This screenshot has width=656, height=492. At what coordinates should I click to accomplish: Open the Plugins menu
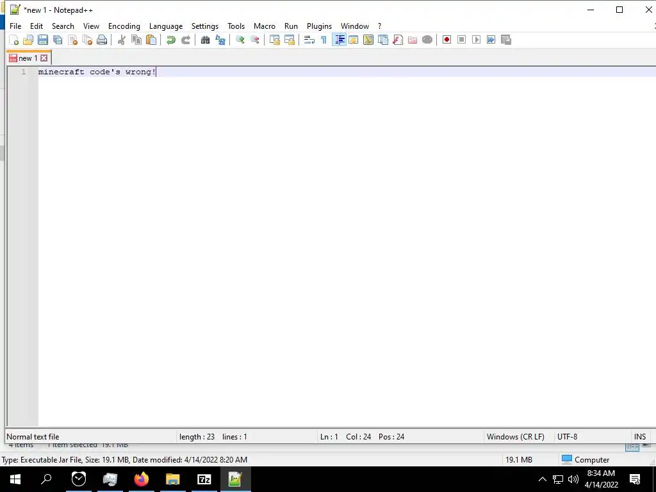point(319,26)
